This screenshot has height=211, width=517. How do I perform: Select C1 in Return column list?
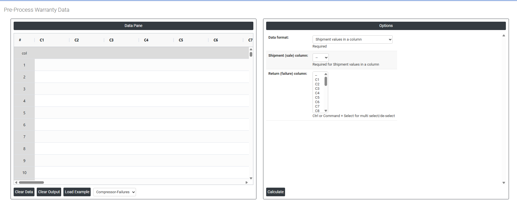(317, 80)
